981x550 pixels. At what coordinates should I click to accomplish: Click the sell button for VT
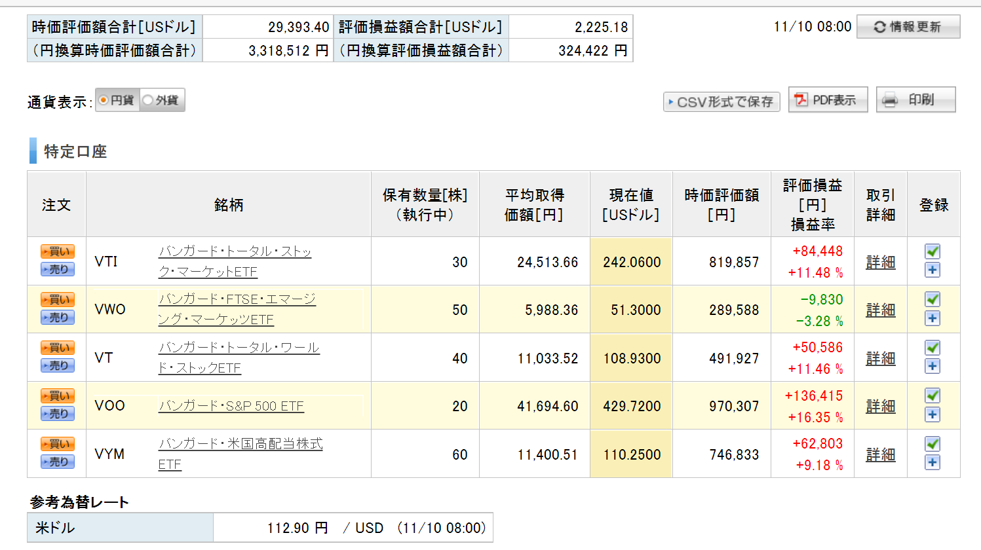click(58, 365)
